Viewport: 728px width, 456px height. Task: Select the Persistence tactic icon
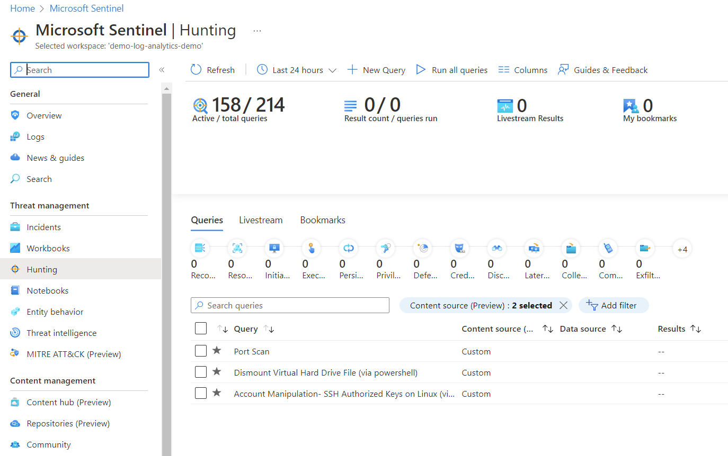click(348, 248)
